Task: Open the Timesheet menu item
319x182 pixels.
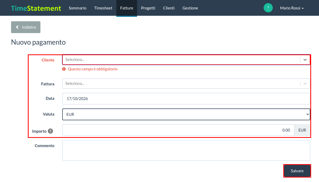Action: click(x=103, y=8)
